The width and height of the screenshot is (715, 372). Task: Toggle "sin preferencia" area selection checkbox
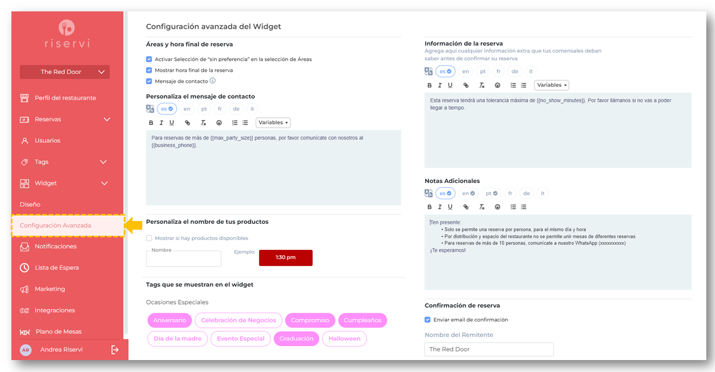coord(149,59)
